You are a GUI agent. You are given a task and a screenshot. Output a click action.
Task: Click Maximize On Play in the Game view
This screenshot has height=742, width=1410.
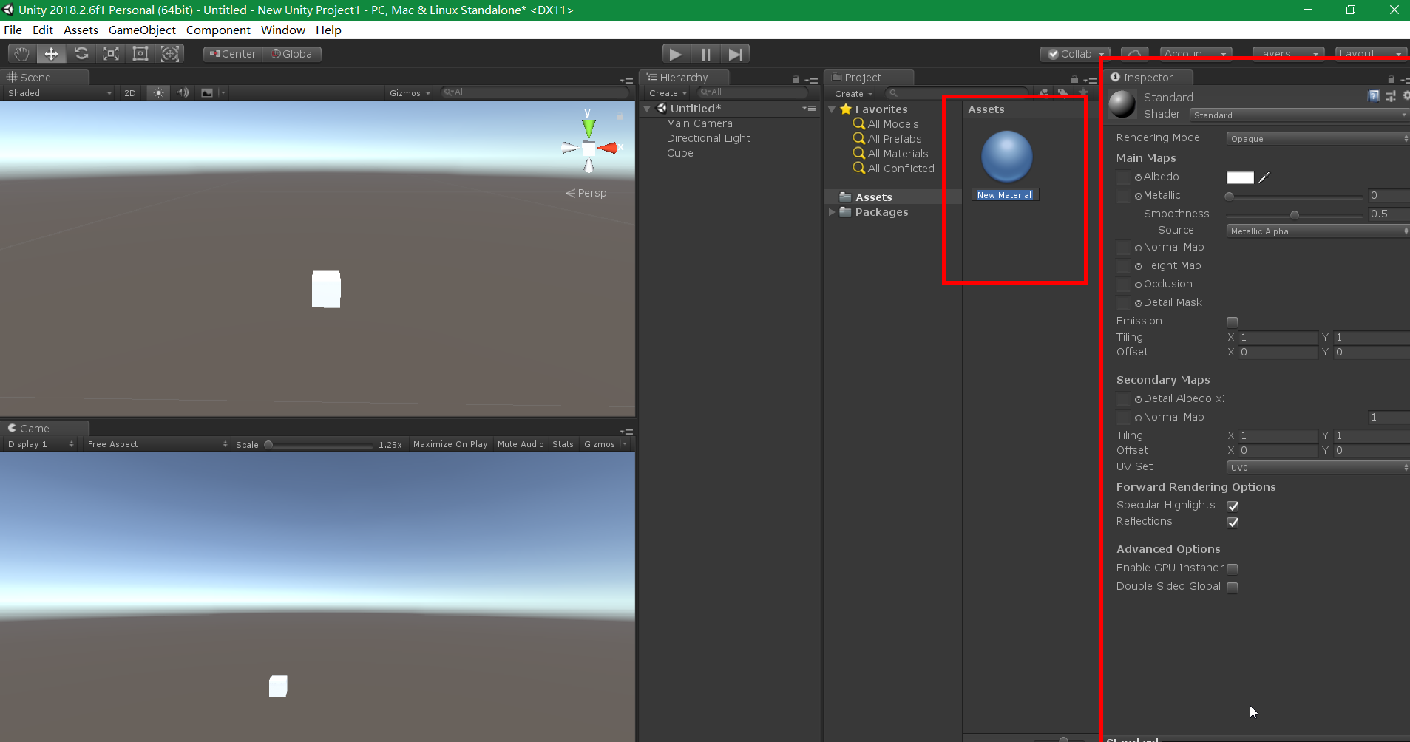click(450, 443)
